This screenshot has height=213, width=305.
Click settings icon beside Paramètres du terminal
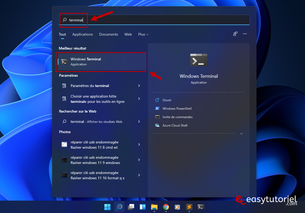click(64, 86)
